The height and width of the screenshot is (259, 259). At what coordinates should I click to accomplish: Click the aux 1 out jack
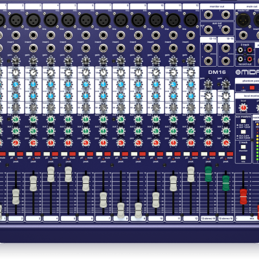coord(208,30)
